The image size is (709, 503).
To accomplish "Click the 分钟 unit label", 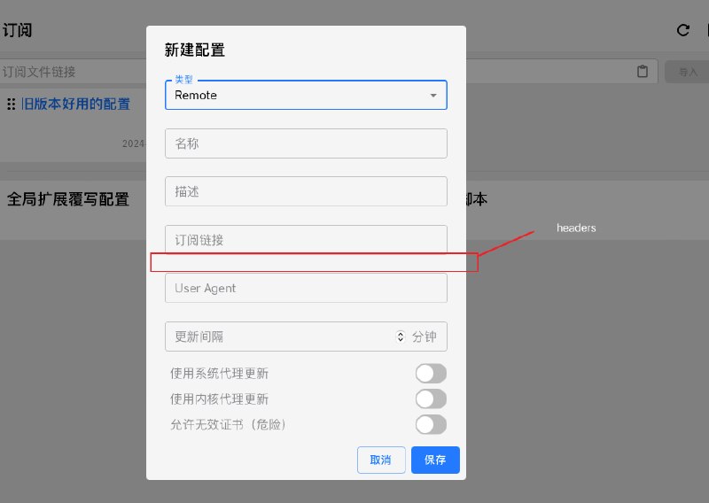I will pos(425,337).
